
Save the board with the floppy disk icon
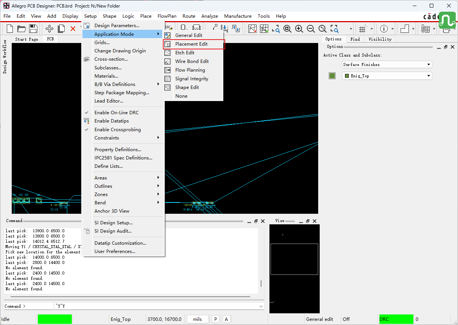point(33,29)
